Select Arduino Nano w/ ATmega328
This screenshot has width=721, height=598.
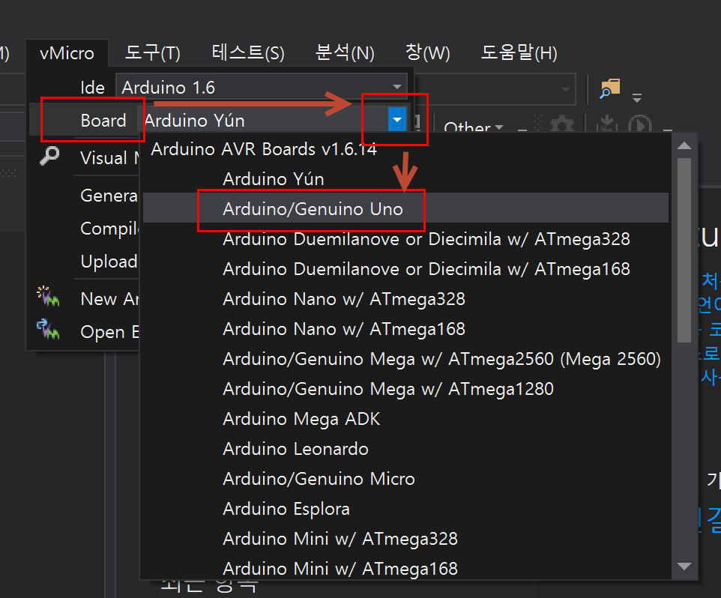point(405,299)
